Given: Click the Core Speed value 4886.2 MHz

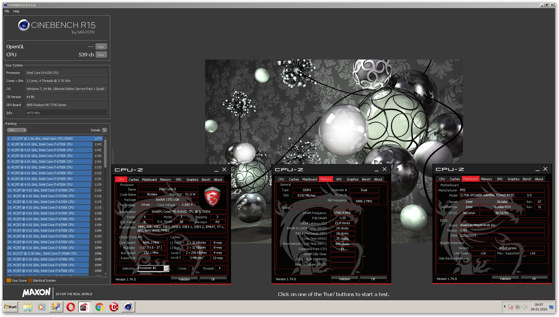Looking at the screenshot, I should (151, 243).
